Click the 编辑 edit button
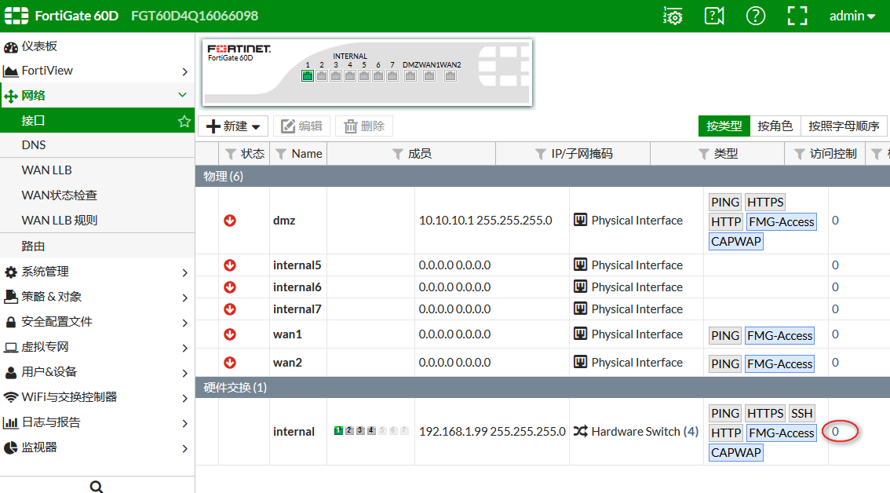Screen dimensions: 890x493 click(302, 126)
